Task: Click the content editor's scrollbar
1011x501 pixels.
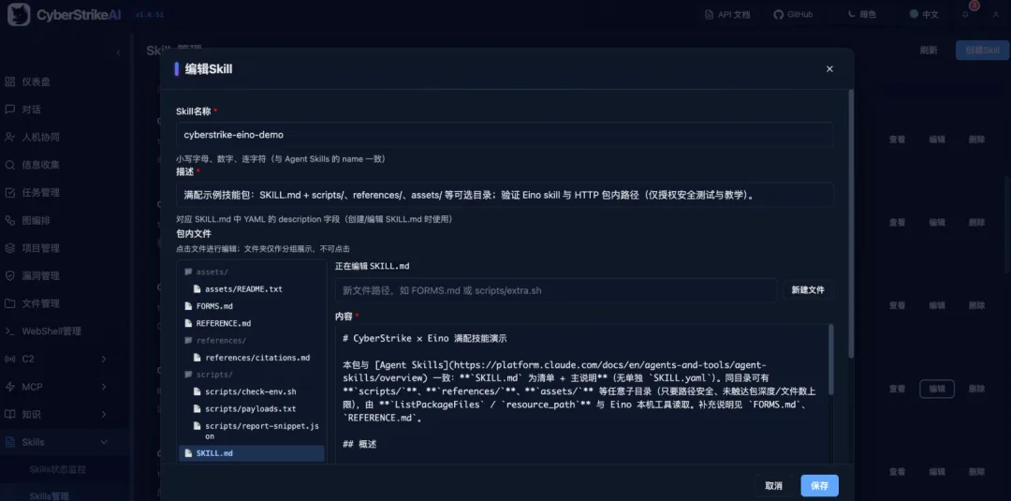Action: pyautogui.click(x=830, y=360)
